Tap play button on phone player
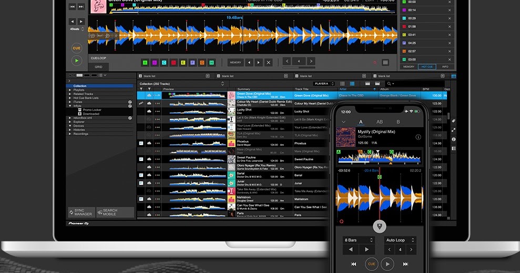This screenshot has height=273, width=520. [388, 264]
